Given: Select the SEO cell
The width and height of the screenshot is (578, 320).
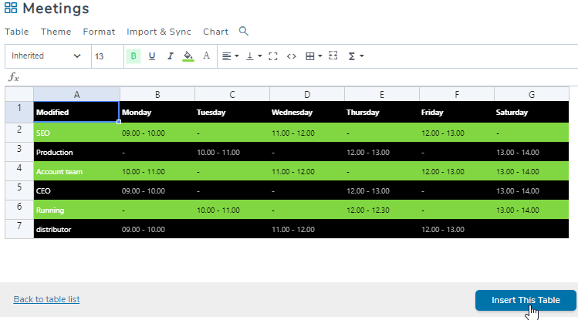Looking at the screenshot, I should 76,133.
